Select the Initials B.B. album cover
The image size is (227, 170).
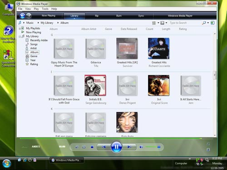95,85
